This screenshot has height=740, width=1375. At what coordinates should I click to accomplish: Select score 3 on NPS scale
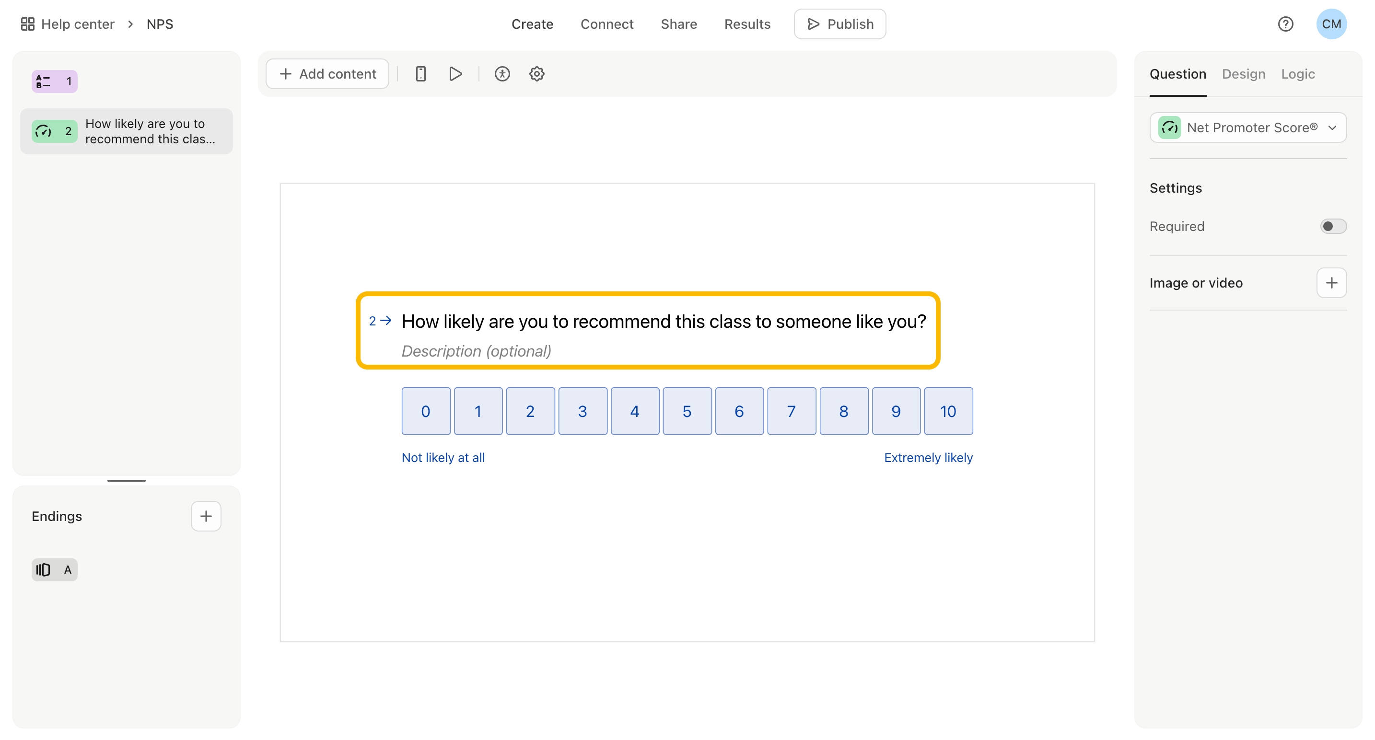click(583, 411)
